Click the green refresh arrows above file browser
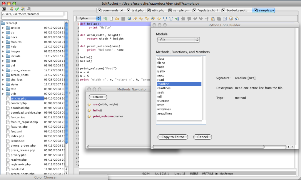Viewport: 301px width, 180px height. tap(17, 9)
